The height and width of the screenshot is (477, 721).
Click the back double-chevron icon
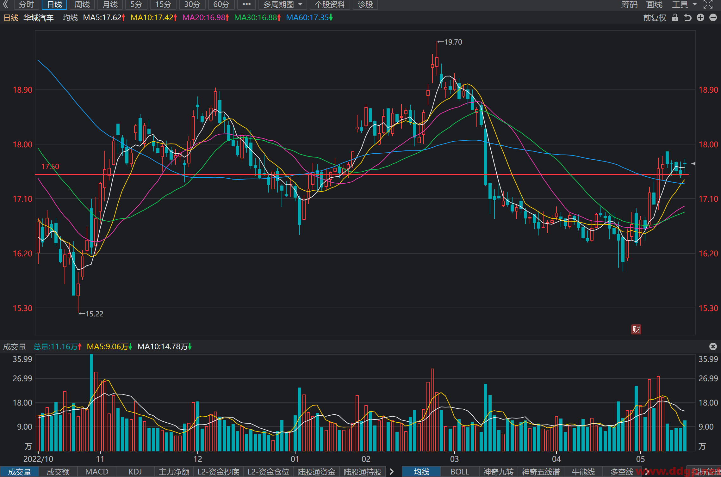5,4
